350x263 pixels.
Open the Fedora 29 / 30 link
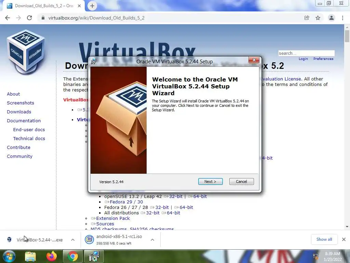(x=126, y=202)
